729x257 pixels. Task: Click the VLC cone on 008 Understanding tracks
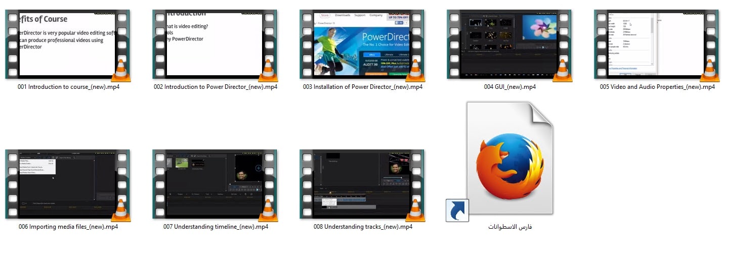pyautogui.click(x=415, y=211)
